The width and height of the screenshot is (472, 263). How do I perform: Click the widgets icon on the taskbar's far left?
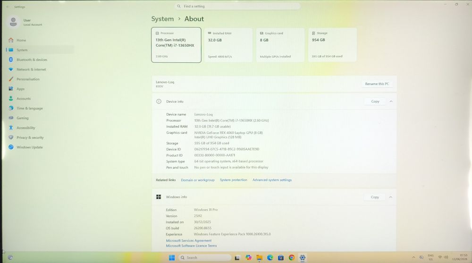(10, 258)
